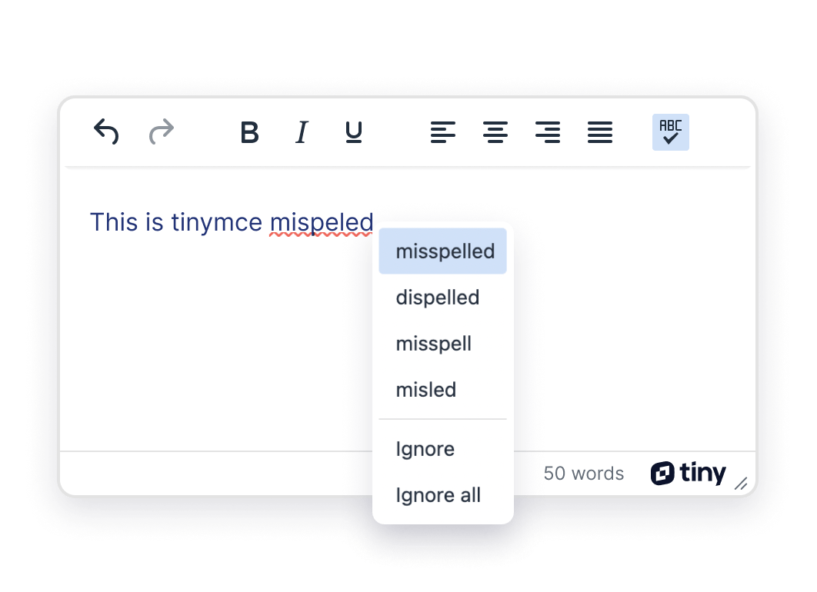The width and height of the screenshot is (817, 592).
Task: Toggle Underline formatting
Action: [352, 132]
